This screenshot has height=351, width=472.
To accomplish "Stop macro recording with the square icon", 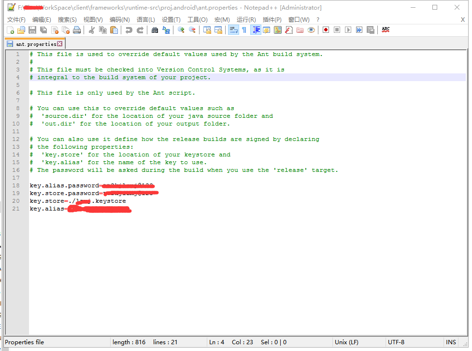I will tap(337, 30).
